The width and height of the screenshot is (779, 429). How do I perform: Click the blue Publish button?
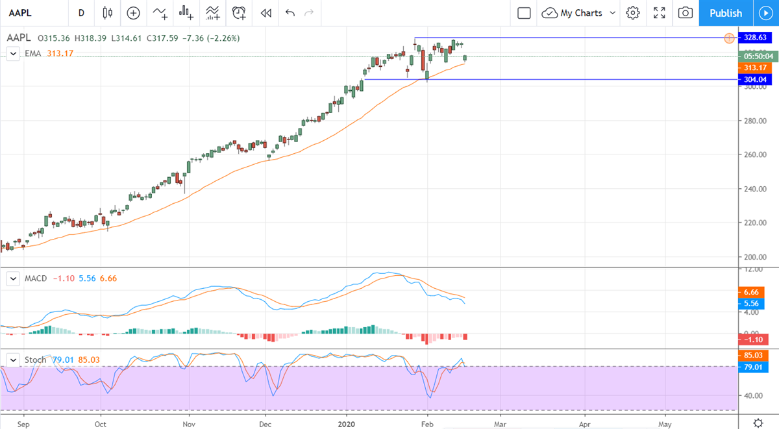pyautogui.click(x=726, y=13)
